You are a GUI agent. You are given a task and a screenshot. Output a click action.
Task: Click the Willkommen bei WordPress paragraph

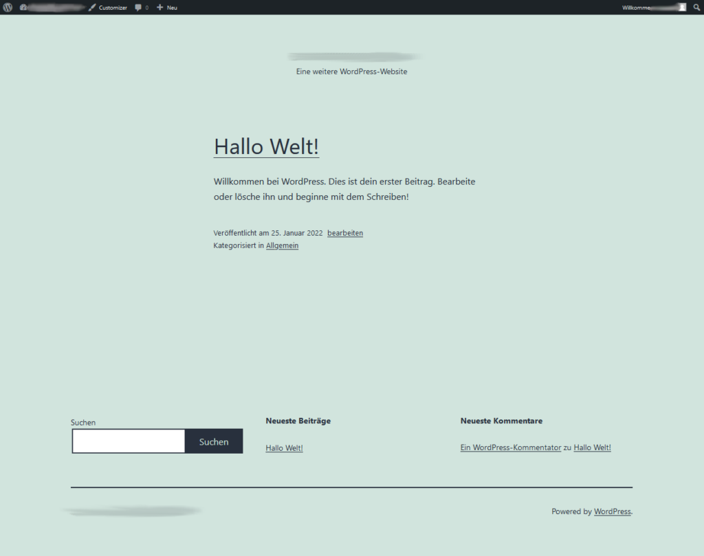click(x=344, y=189)
